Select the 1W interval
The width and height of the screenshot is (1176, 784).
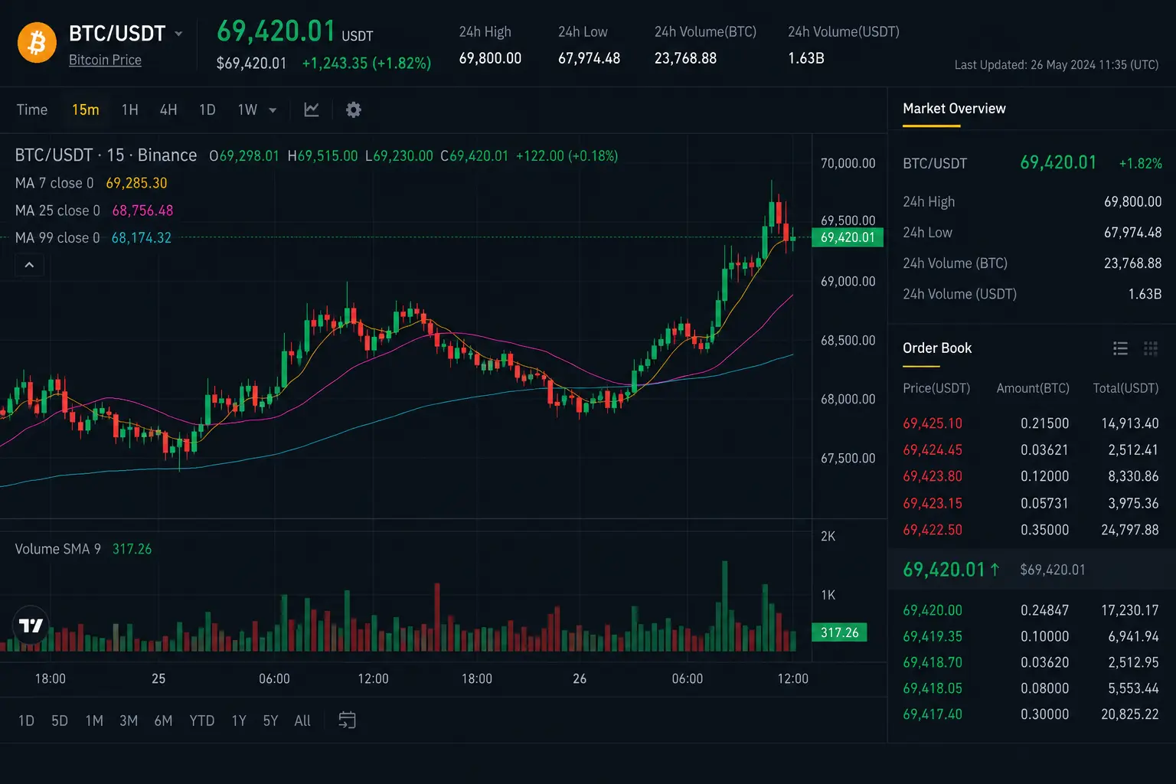pyautogui.click(x=247, y=109)
